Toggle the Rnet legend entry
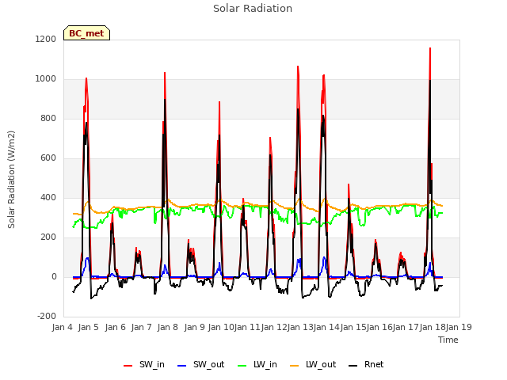507x380 pixels. pos(366,365)
